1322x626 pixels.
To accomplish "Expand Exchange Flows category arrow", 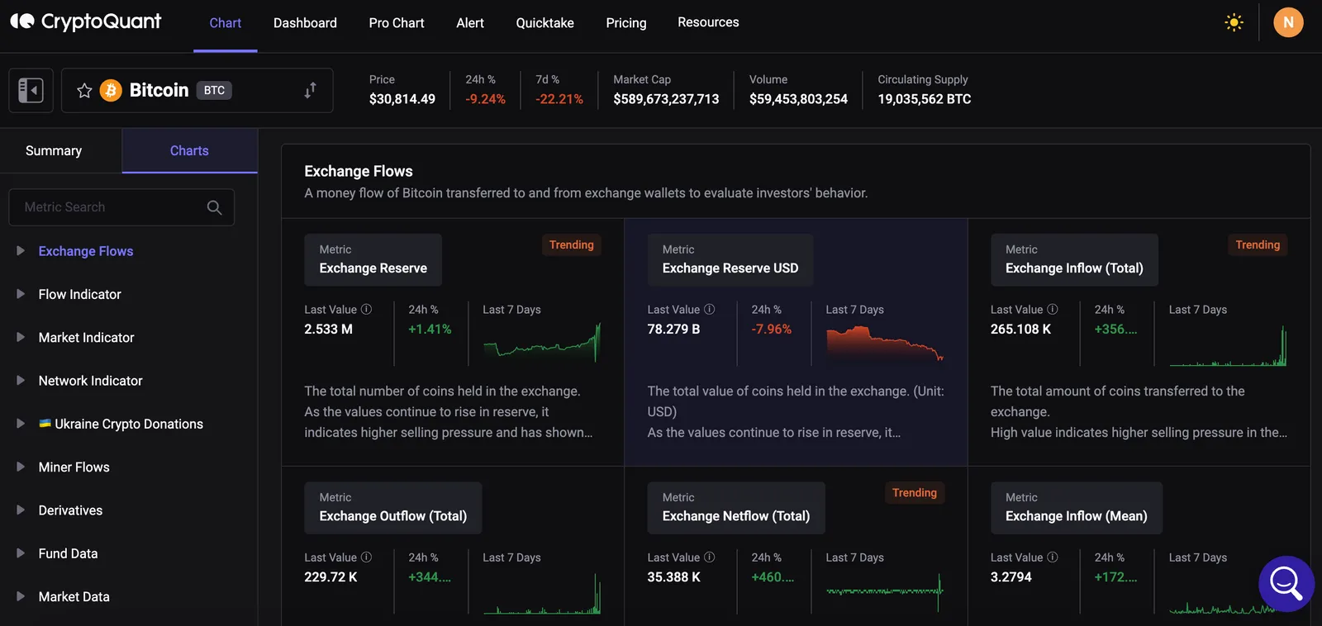I will 21,250.
